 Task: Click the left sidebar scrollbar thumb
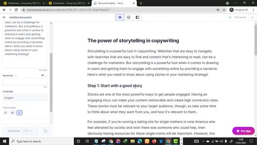click(51, 82)
